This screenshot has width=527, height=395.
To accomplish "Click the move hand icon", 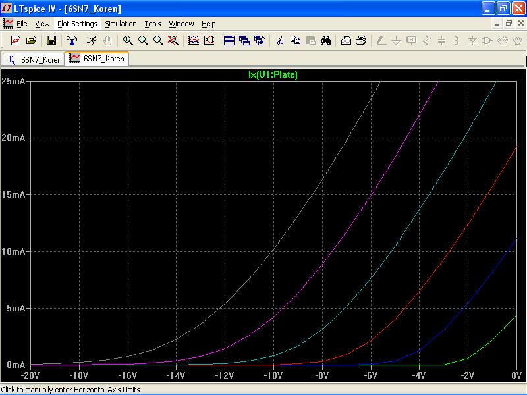I will [503, 41].
